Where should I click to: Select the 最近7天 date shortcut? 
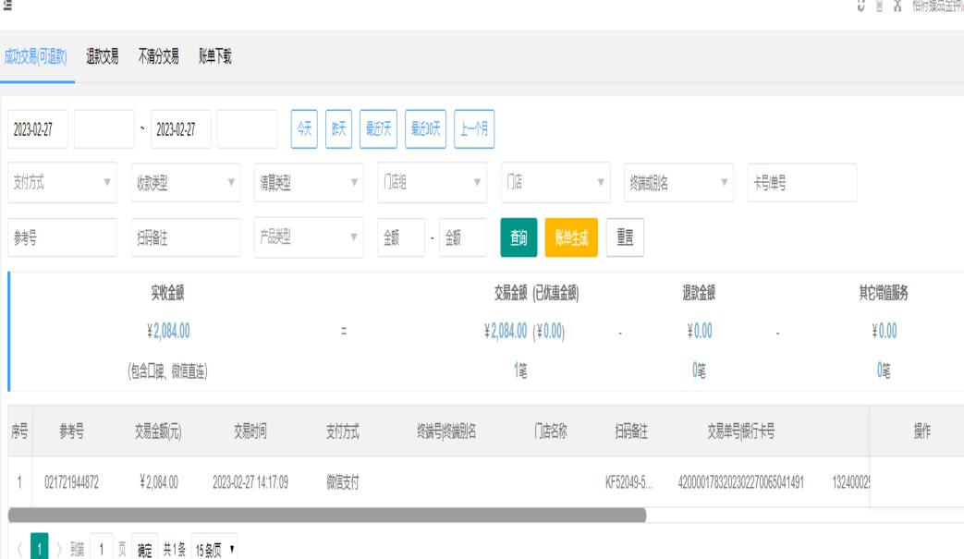[x=379, y=129]
